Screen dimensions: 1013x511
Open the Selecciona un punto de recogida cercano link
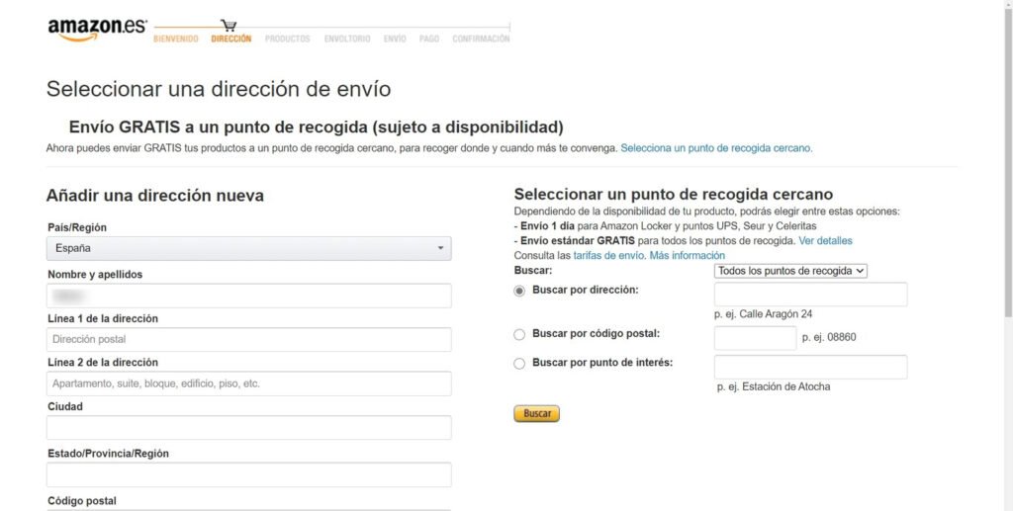pos(716,148)
